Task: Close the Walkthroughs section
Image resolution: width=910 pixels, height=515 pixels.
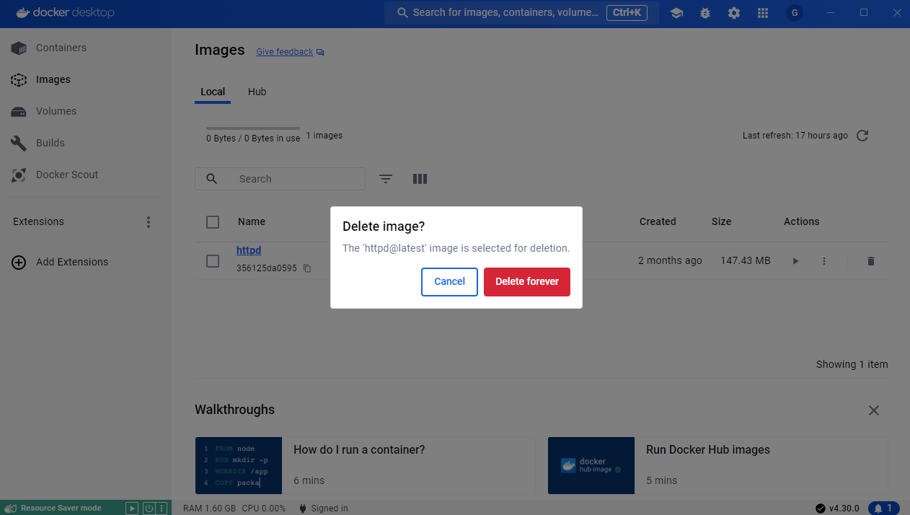Action: [874, 410]
